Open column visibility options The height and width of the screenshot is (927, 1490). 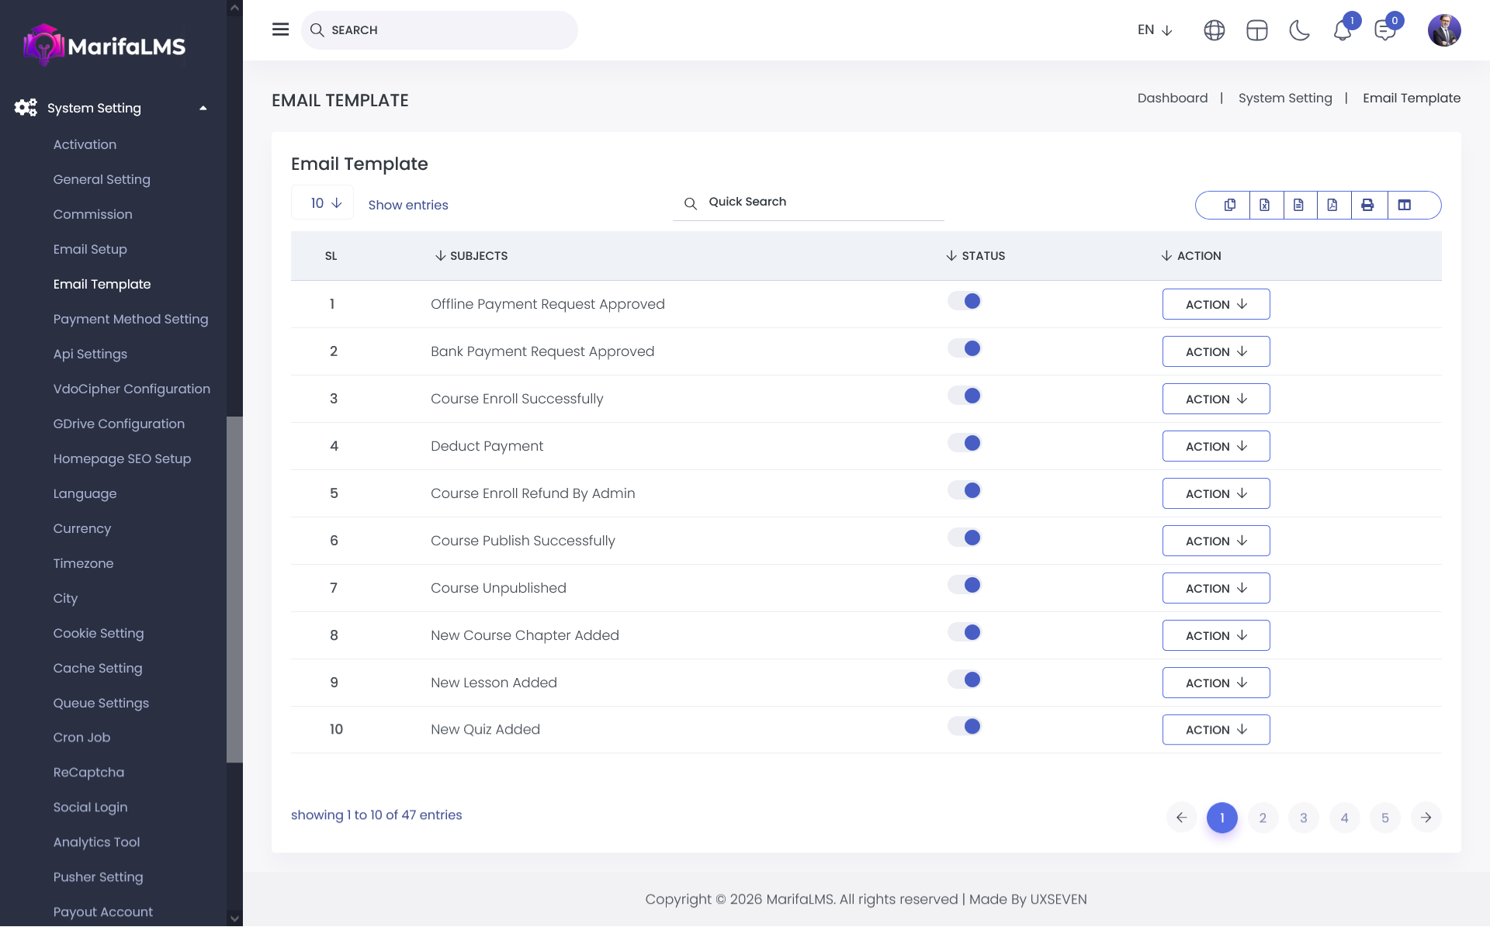(1404, 205)
